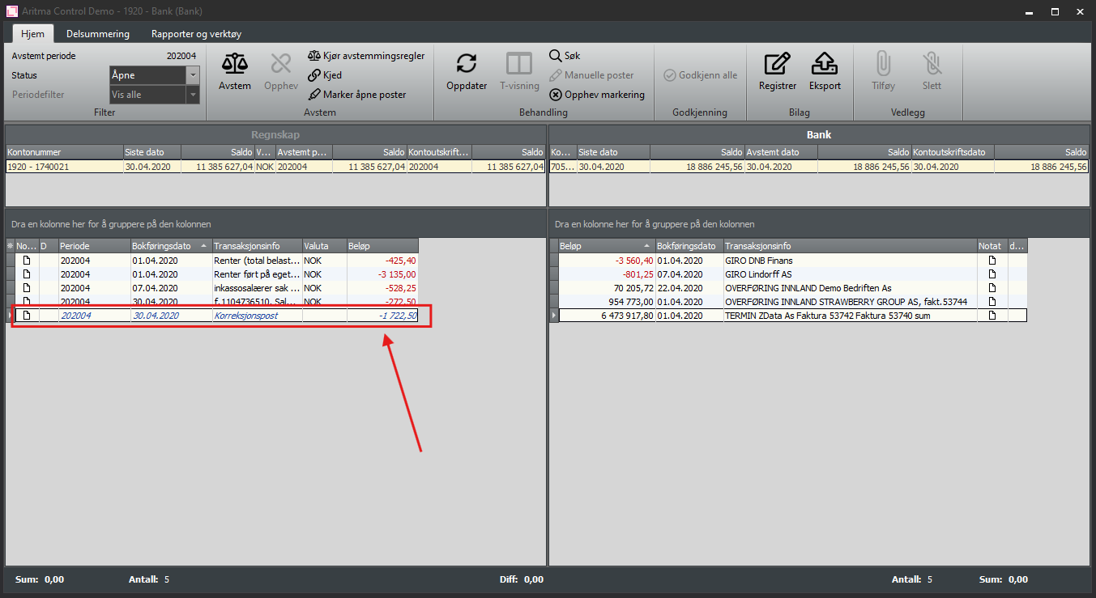Expand the Periodefilter Vis alle dropdown
The width and height of the screenshot is (1096, 598).
pos(192,95)
